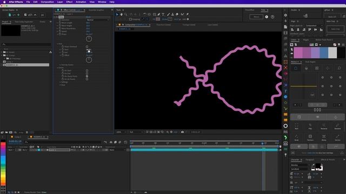Toggle the Shape Trimmed checkbox
346x194 pixels.
[87, 47]
